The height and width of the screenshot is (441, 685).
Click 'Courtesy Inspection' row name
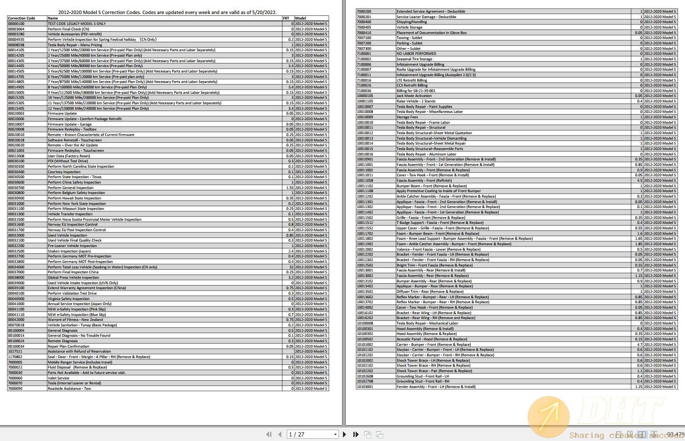pos(64,172)
